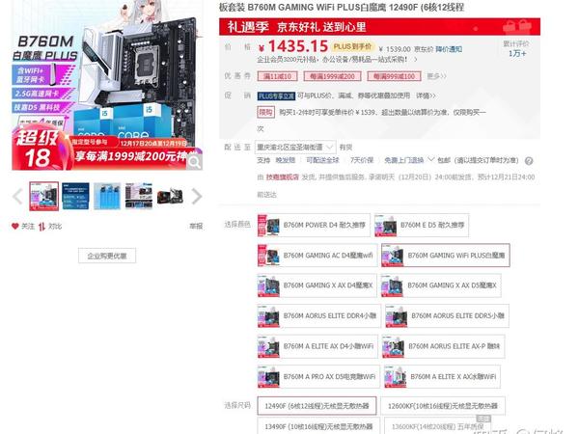Viewport: 579px width, 434px height.
Task: Select fourth product thumbnail
Action: (139, 196)
